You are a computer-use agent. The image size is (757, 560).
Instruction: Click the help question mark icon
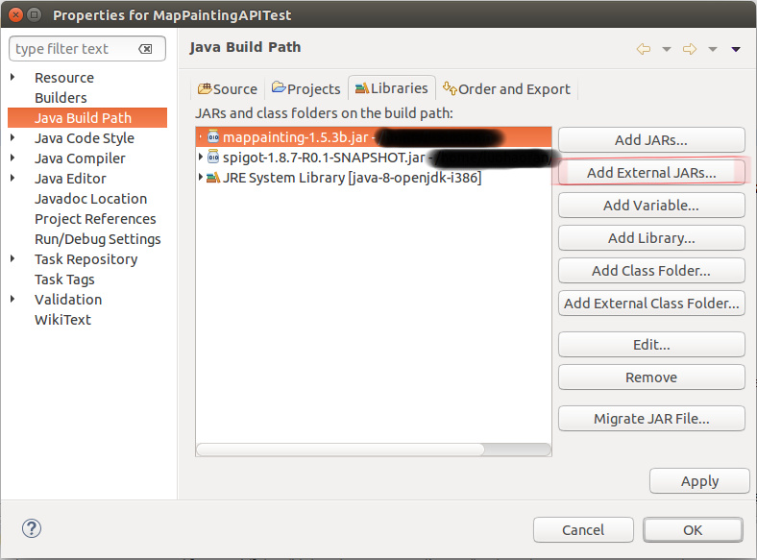tap(32, 528)
